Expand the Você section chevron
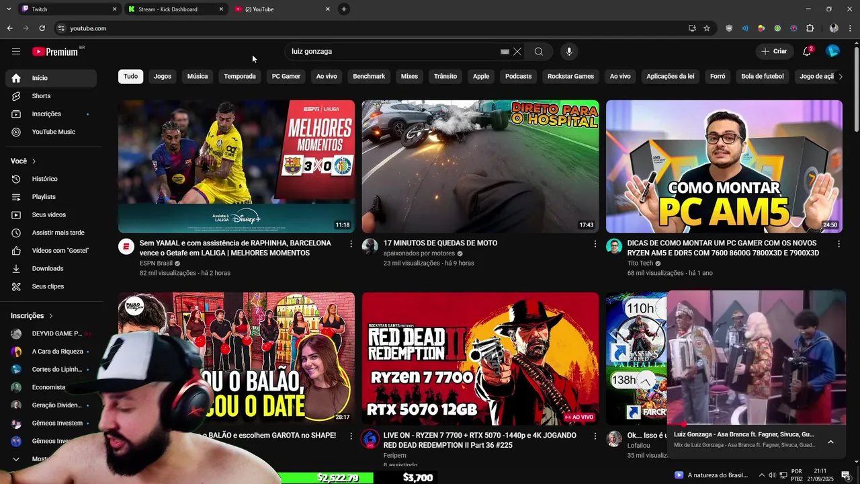 34,161
